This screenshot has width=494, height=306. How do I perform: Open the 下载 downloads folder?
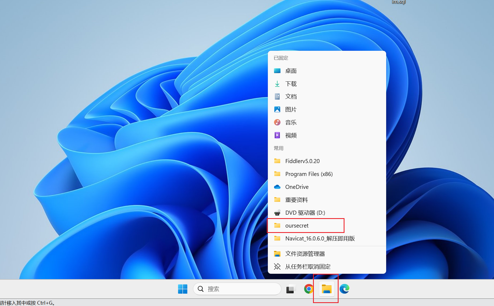(x=291, y=84)
